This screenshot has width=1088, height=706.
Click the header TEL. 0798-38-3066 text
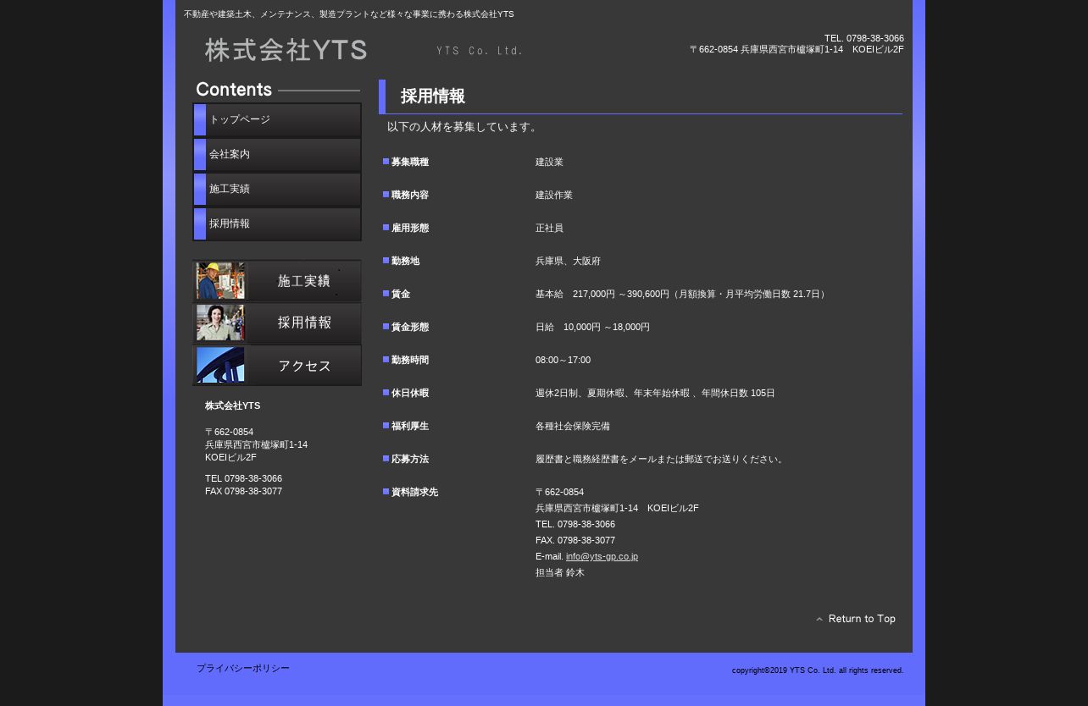click(864, 38)
